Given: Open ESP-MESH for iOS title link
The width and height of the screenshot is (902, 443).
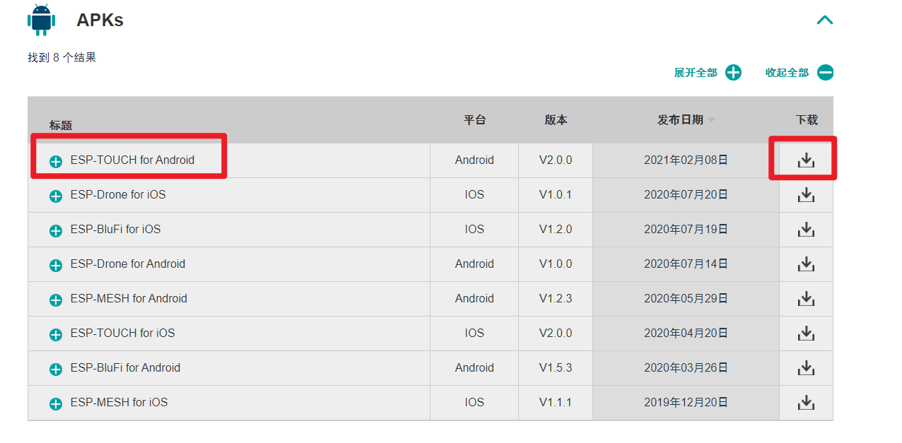Looking at the screenshot, I should pyautogui.click(x=119, y=402).
